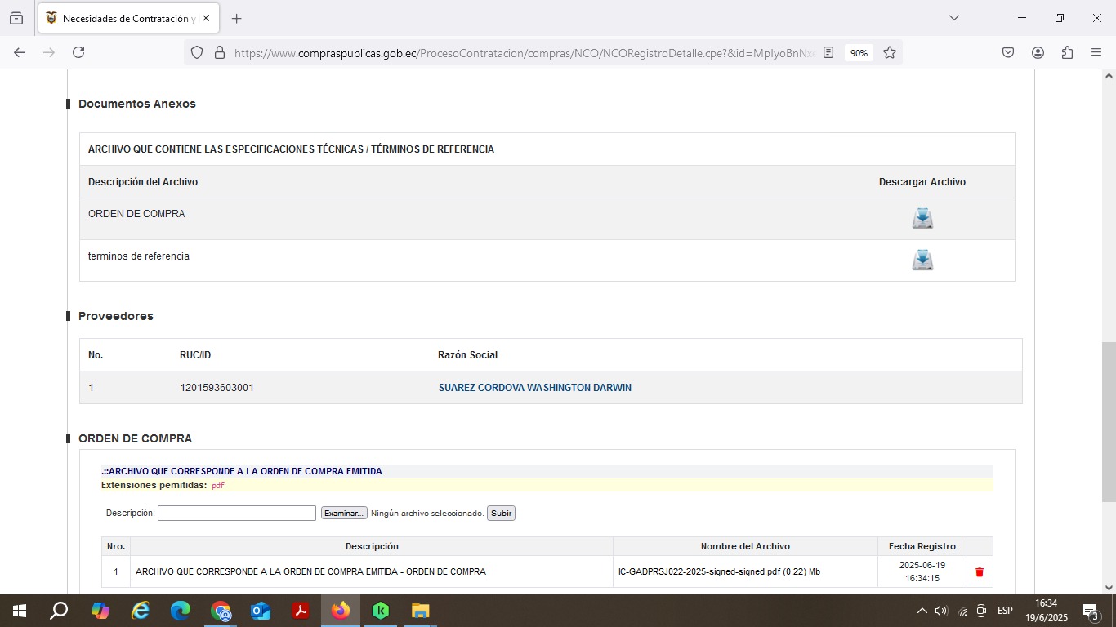The image size is (1116, 627).
Task: Toggle reader view in address bar
Action: [x=828, y=52]
